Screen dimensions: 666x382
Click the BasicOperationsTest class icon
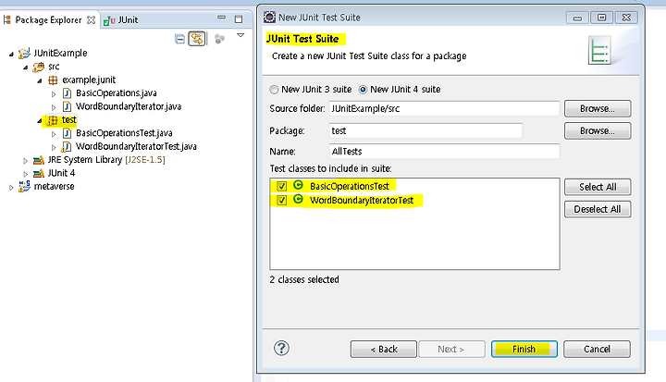(x=298, y=185)
